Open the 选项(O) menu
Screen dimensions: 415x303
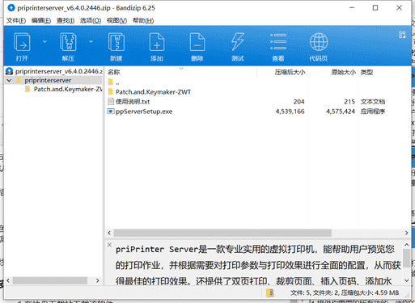tap(91, 20)
